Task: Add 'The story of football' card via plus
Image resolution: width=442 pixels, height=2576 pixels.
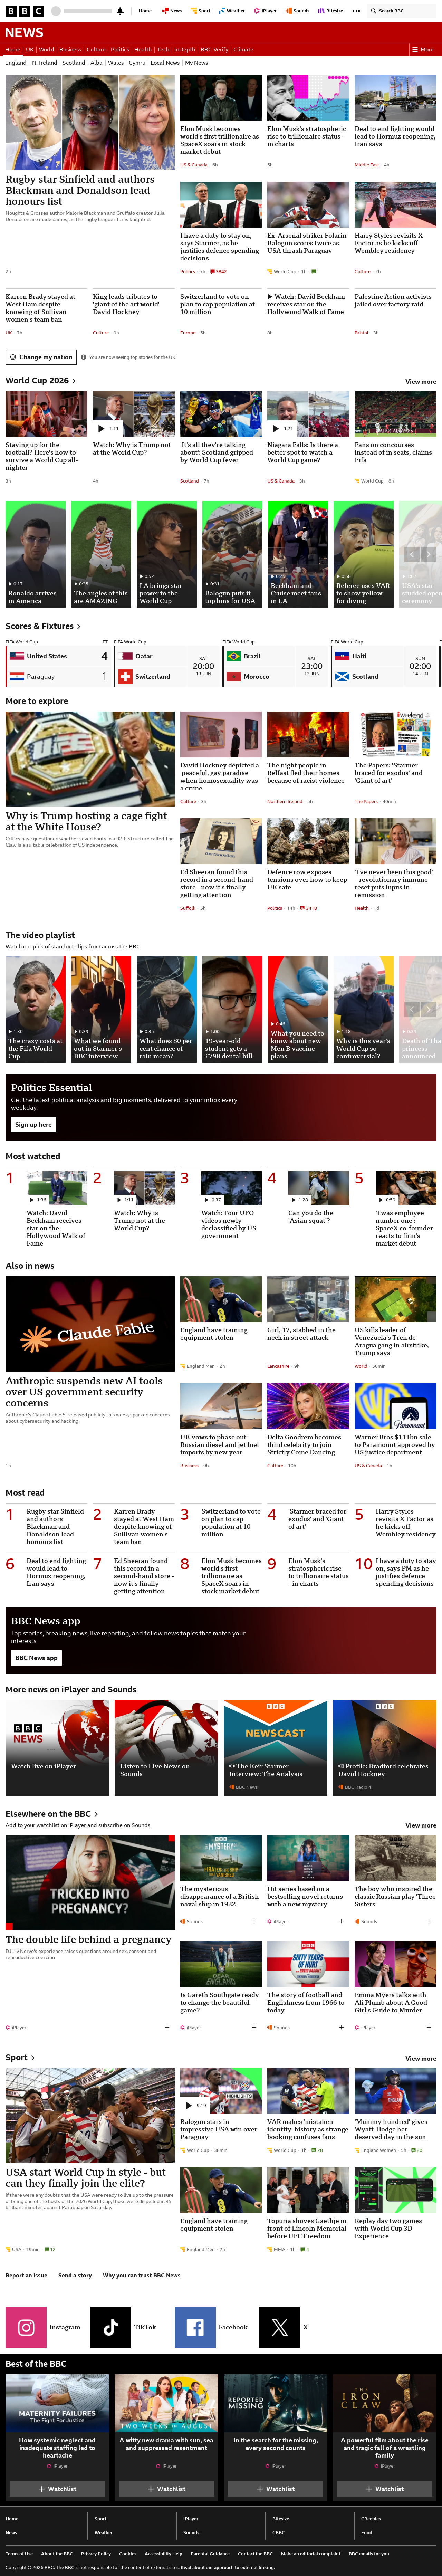Action: pos(341,2027)
